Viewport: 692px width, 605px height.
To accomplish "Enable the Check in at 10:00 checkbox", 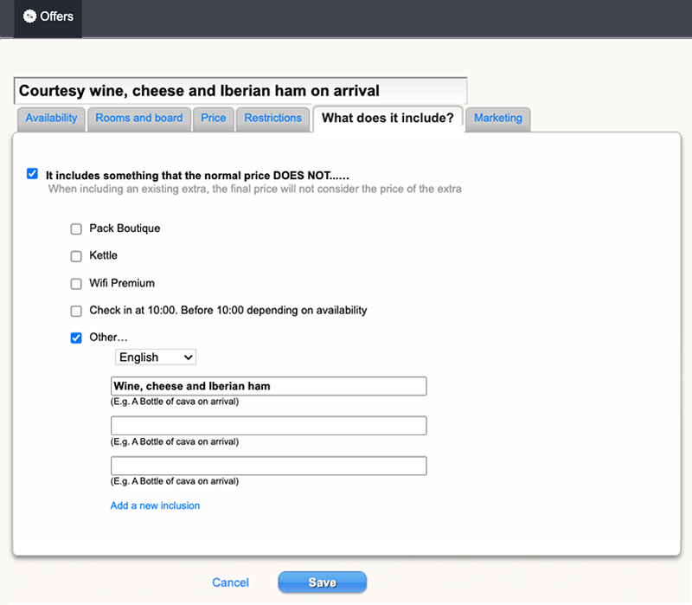I will [x=76, y=311].
